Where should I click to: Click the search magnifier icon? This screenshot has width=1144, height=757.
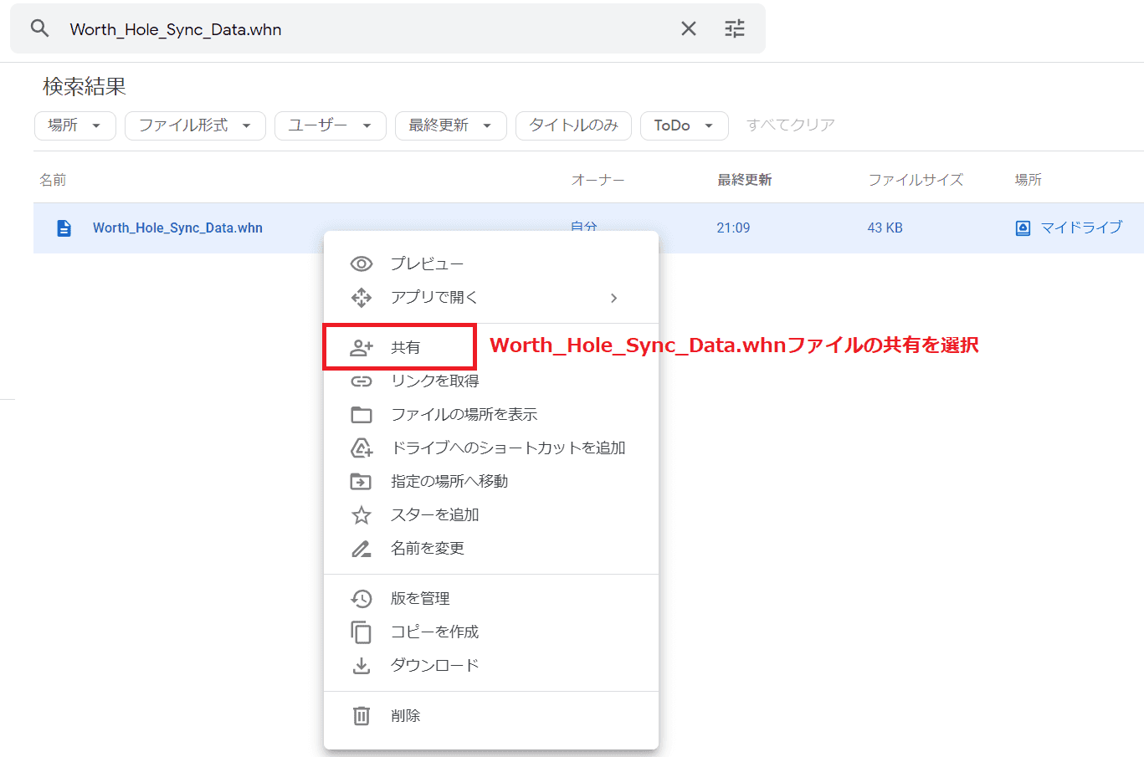(x=39, y=28)
